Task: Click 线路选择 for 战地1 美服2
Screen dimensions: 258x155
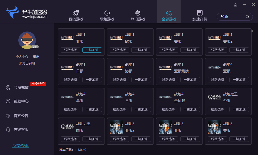Action: [x=217, y=50]
